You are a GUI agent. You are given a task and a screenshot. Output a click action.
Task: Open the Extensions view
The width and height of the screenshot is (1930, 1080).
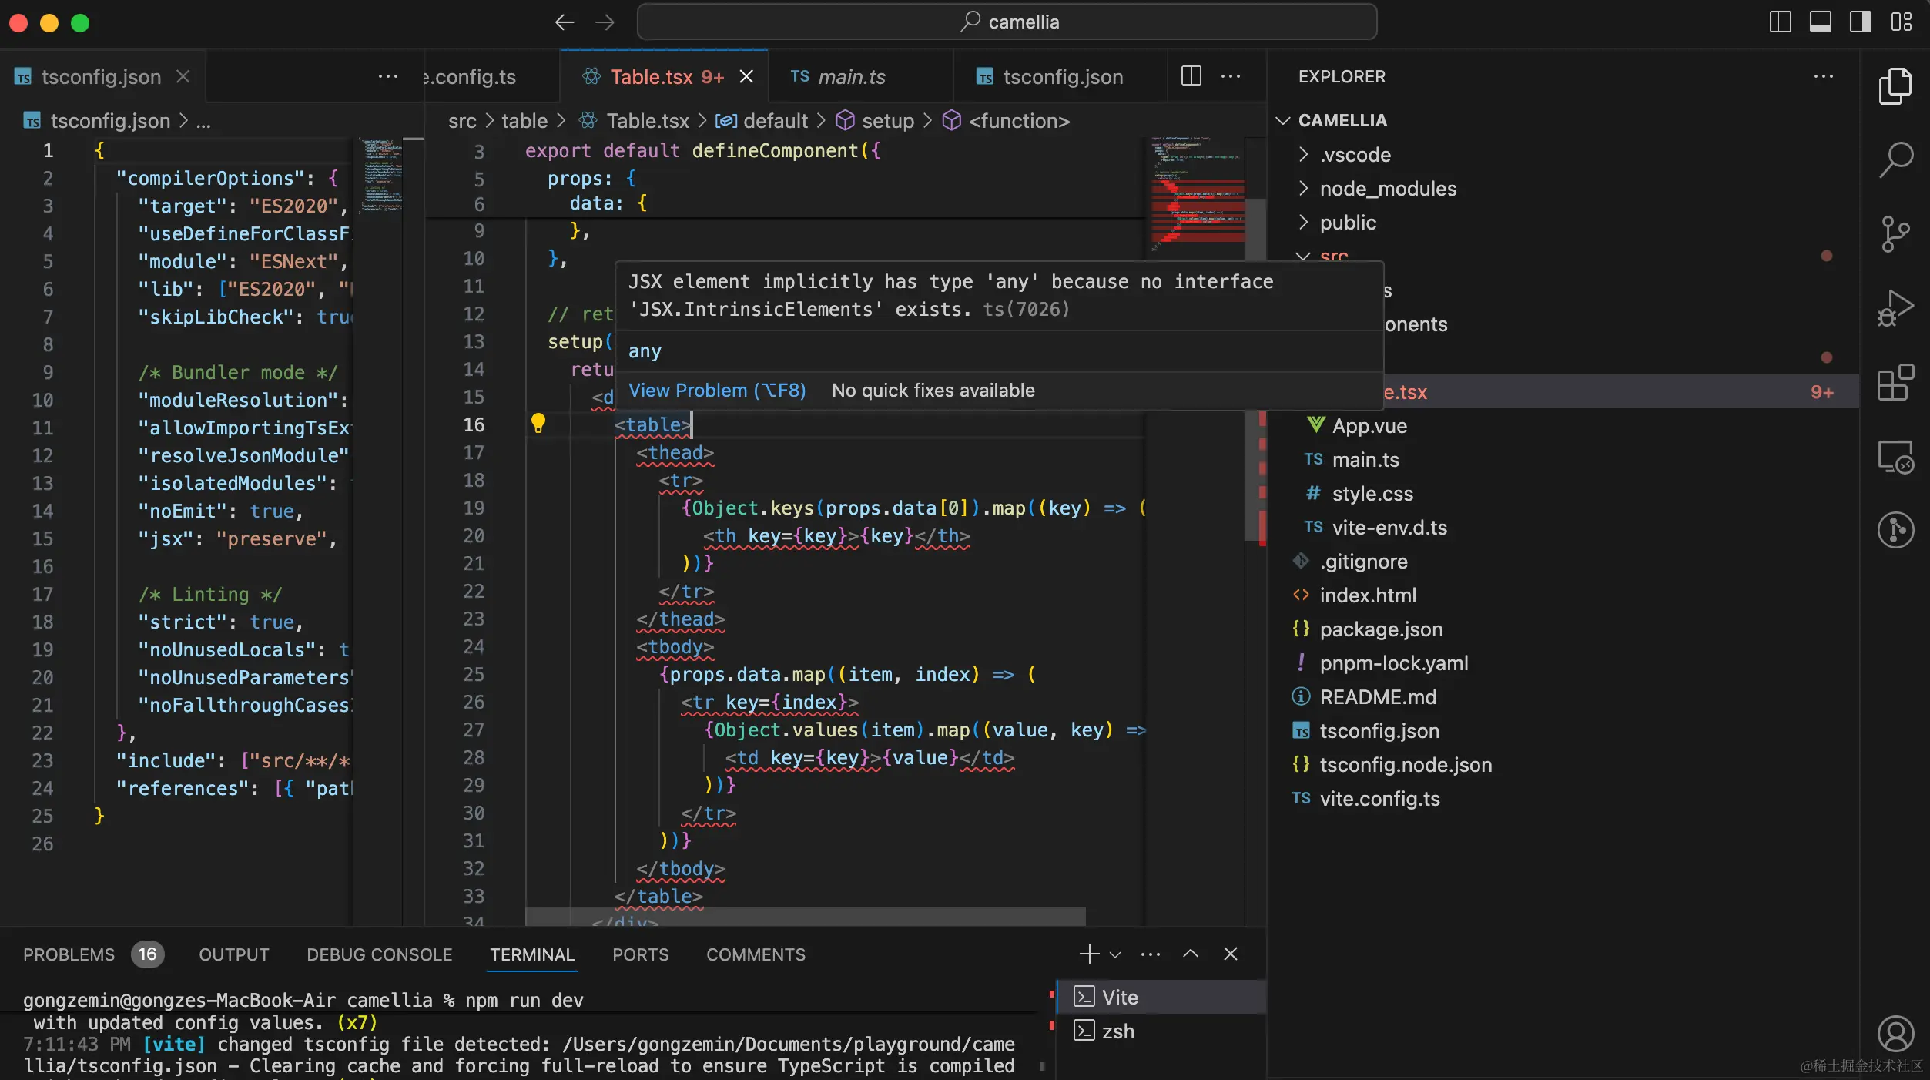(x=1895, y=383)
